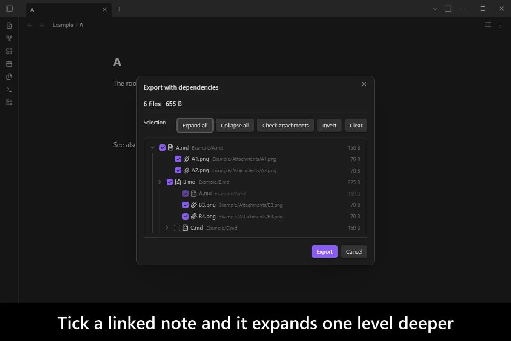Click Check attachments button
Image resolution: width=511 pixels, height=341 pixels.
click(285, 125)
